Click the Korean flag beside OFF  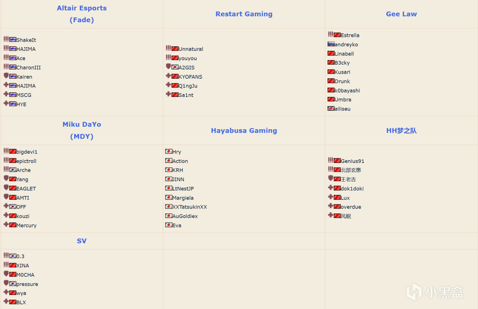(13, 206)
